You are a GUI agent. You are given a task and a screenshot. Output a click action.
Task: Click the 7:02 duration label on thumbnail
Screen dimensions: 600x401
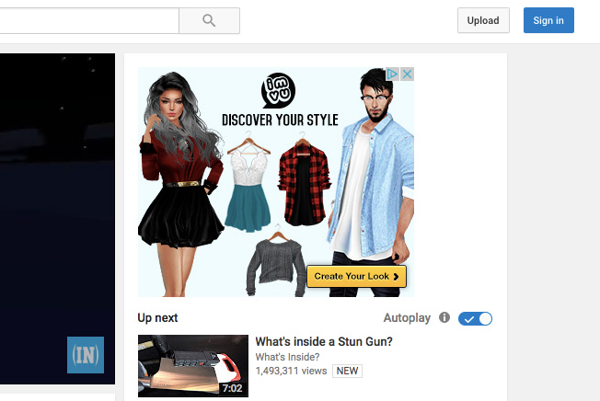tap(232, 389)
